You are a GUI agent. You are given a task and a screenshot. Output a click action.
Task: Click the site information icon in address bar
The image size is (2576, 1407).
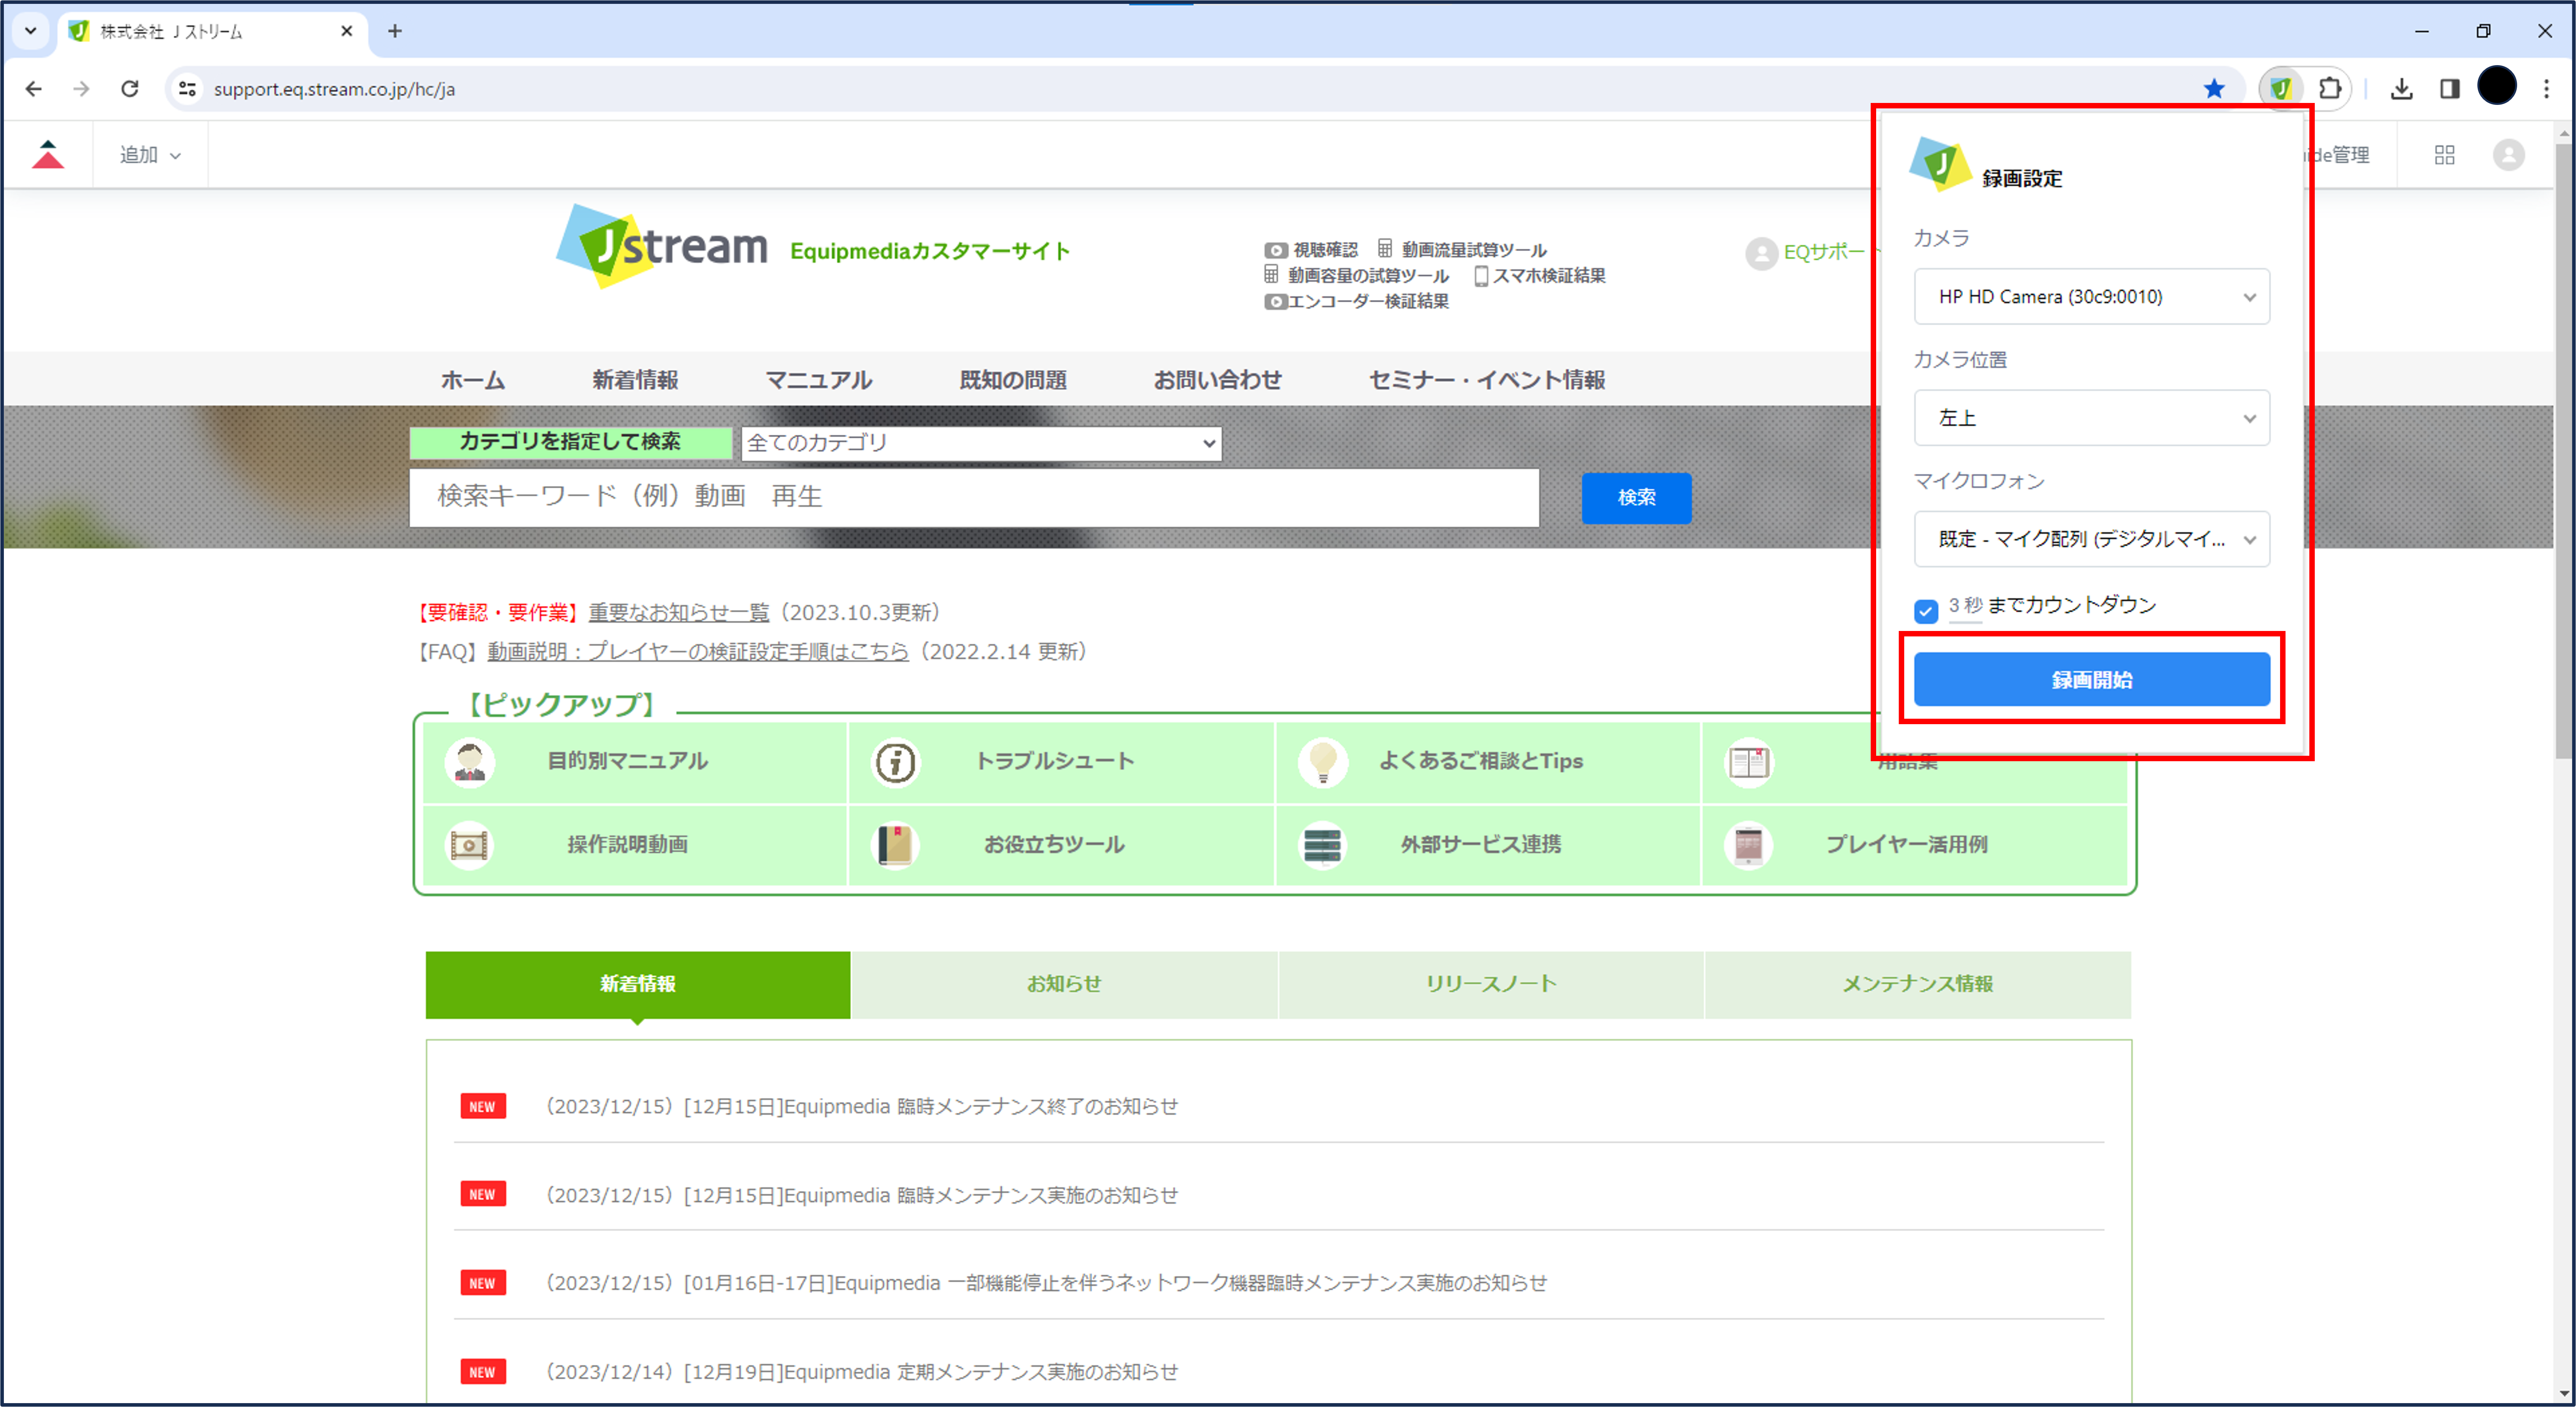pos(187,89)
